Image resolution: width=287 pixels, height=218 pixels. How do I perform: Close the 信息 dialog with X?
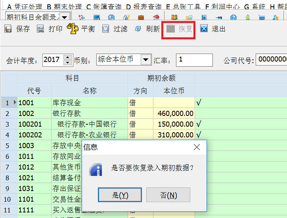pyautogui.click(x=197, y=147)
